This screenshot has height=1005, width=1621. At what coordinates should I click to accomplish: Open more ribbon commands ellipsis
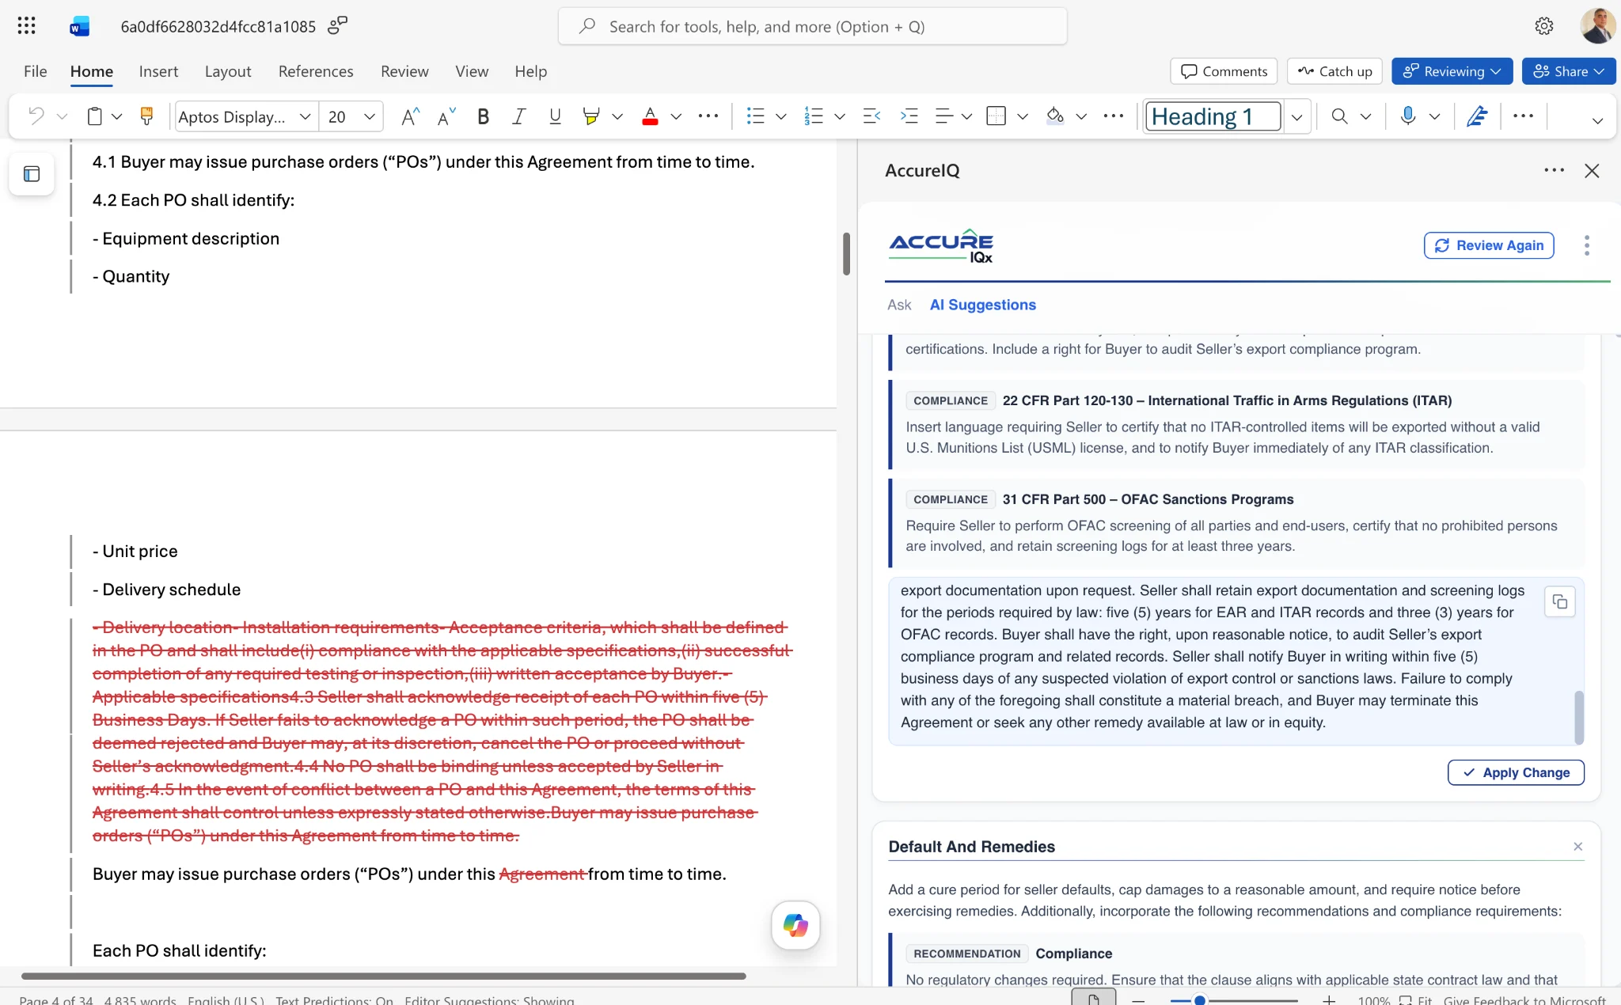point(1523,116)
